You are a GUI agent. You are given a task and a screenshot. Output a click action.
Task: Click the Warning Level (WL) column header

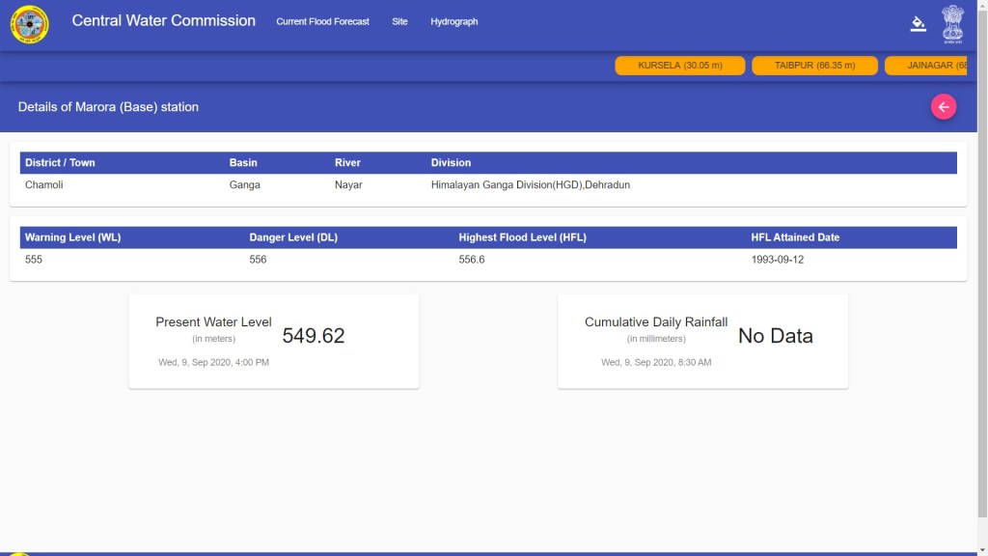(x=72, y=237)
